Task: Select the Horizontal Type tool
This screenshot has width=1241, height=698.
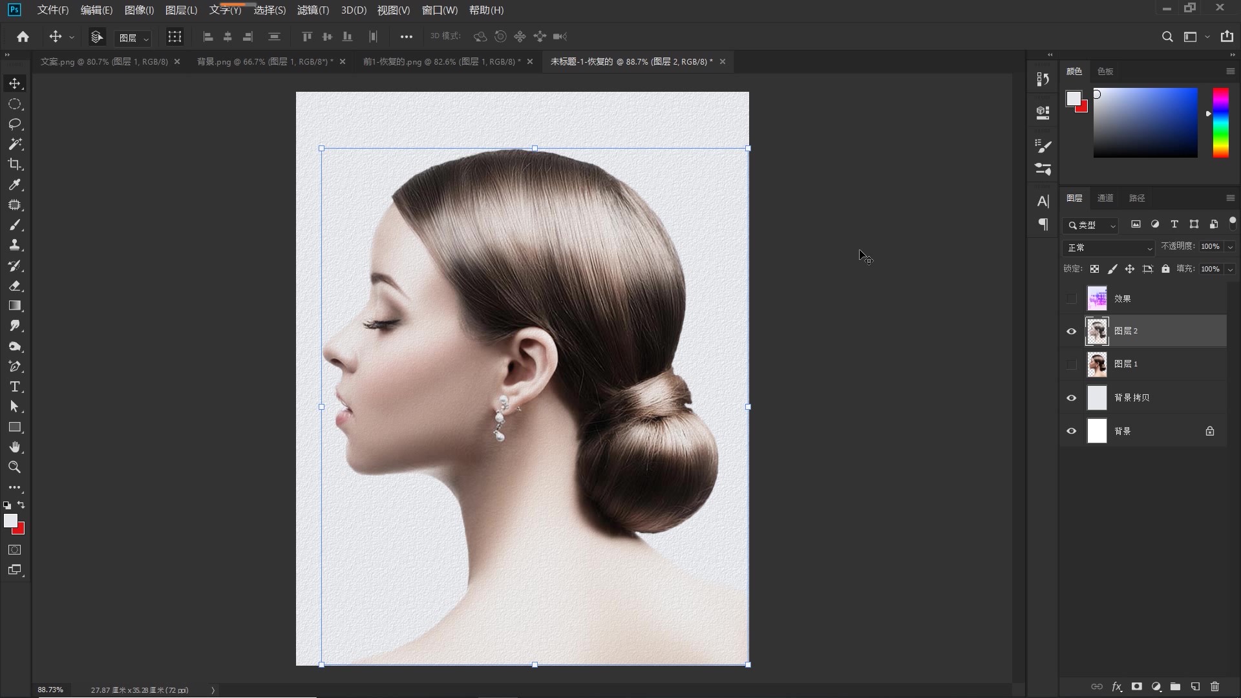Action: pyautogui.click(x=15, y=386)
